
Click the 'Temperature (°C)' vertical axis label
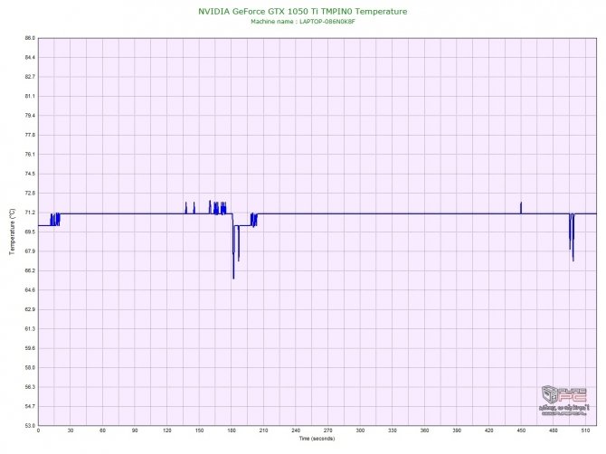pyautogui.click(x=13, y=232)
